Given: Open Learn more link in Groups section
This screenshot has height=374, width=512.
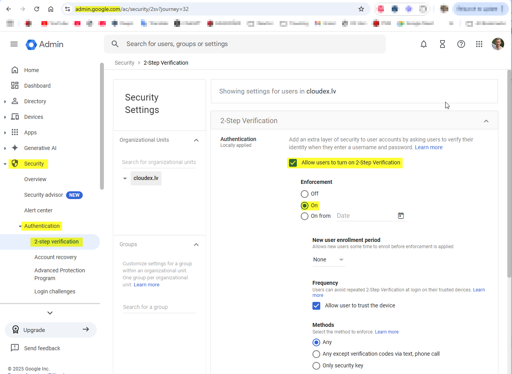Looking at the screenshot, I should 146,285.
